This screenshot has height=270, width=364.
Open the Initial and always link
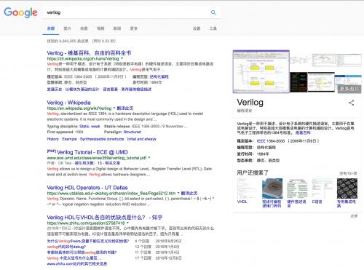(141, 139)
